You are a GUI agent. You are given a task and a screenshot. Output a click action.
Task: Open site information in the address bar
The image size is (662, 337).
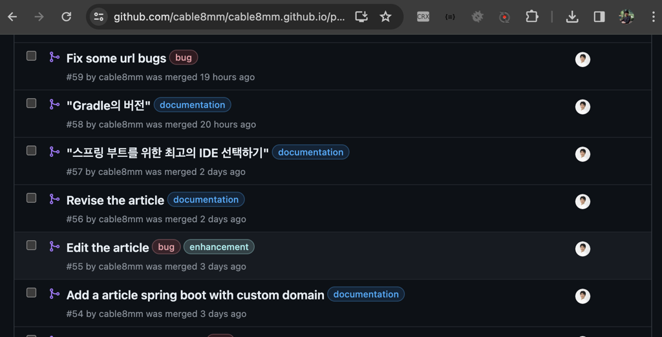coord(99,17)
